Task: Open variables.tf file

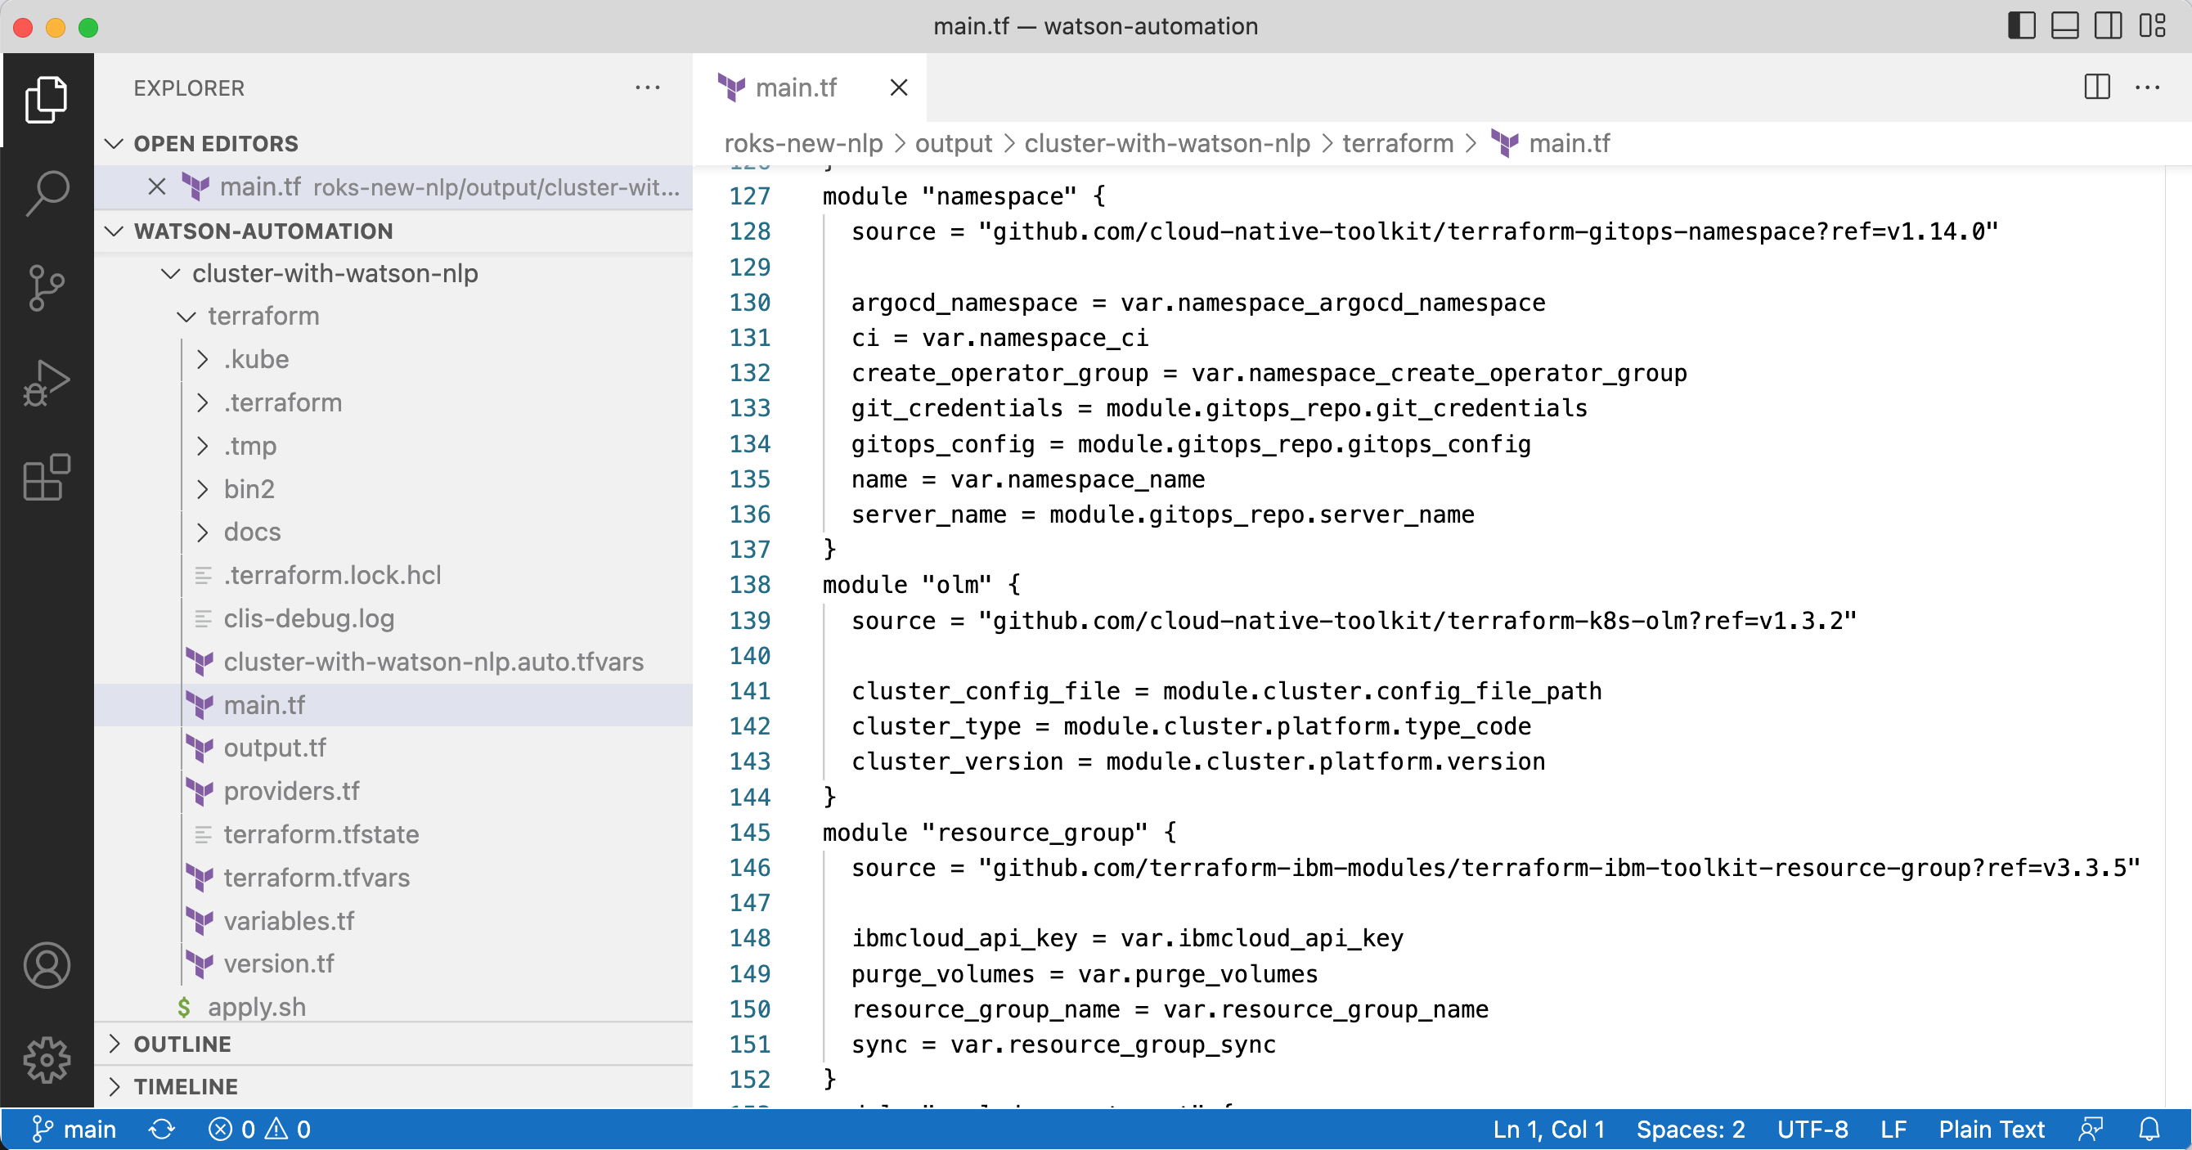Action: [x=393, y=921]
